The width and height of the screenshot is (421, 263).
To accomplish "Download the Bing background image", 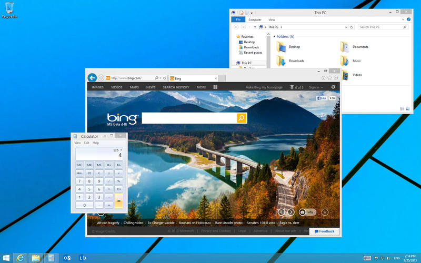I will coord(325,212).
